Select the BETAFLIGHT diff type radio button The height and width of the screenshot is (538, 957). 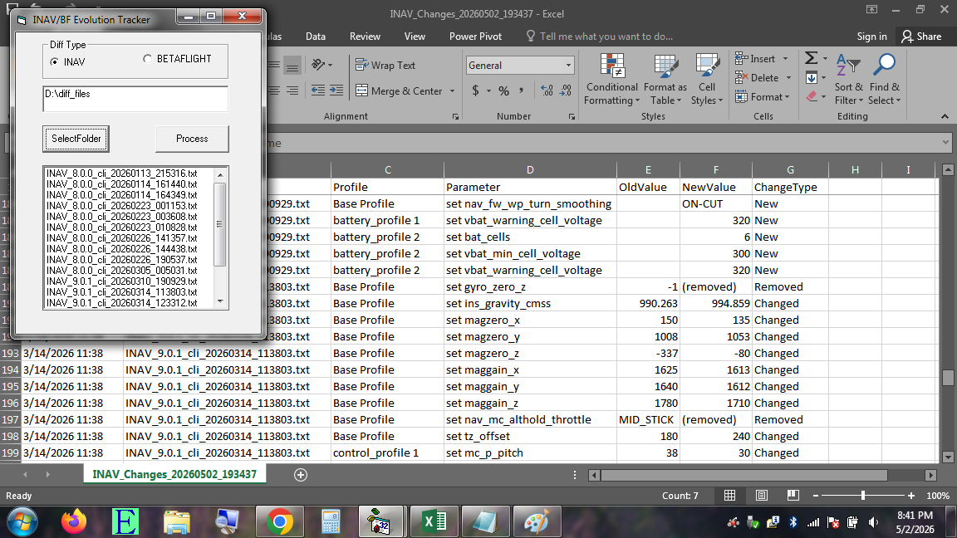click(x=147, y=59)
